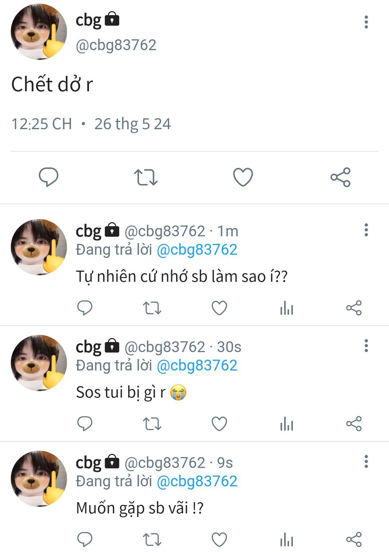
Task: Like the "Tự nhiên cứ nhớ sb" reply
Action: pyautogui.click(x=219, y=308)
